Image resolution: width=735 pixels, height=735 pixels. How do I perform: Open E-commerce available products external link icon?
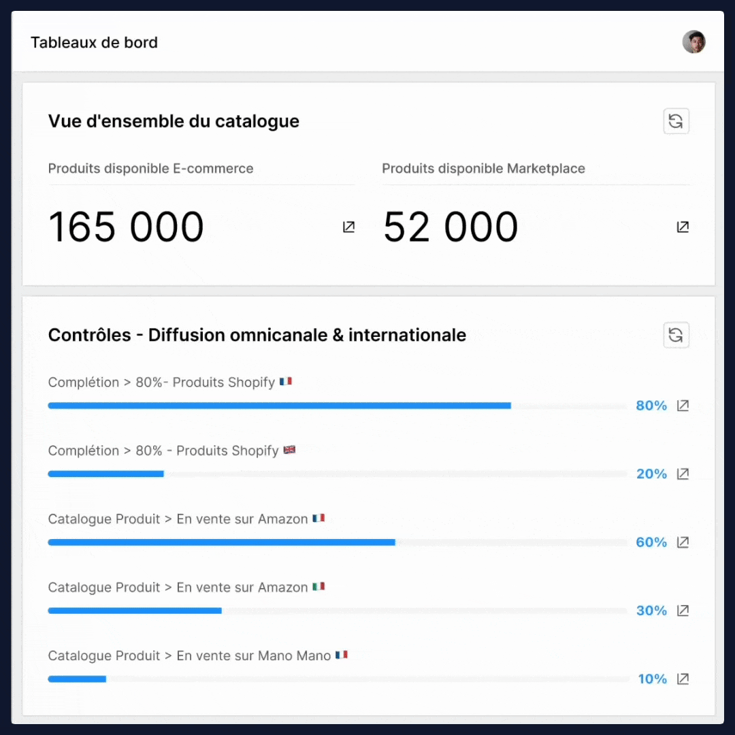pos(348,227)
